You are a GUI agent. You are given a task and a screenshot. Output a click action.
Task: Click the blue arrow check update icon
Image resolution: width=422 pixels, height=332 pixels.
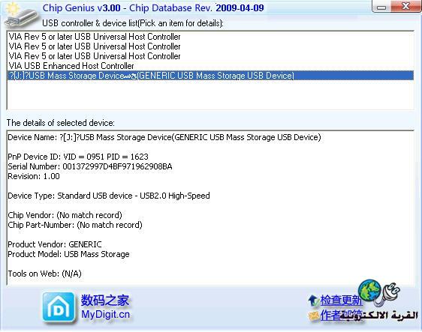(x=314, y=301)
